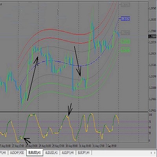Switch to the AUDCHF,M30 chart tab

pos(17,153)
